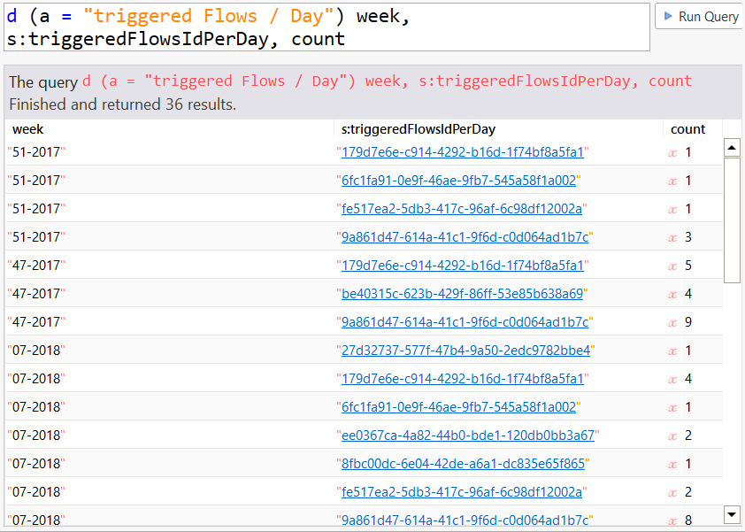This screenshot has height=532, width=745.
Task: Click the scrollbar down arrow
Action: (x=732, y=513)
